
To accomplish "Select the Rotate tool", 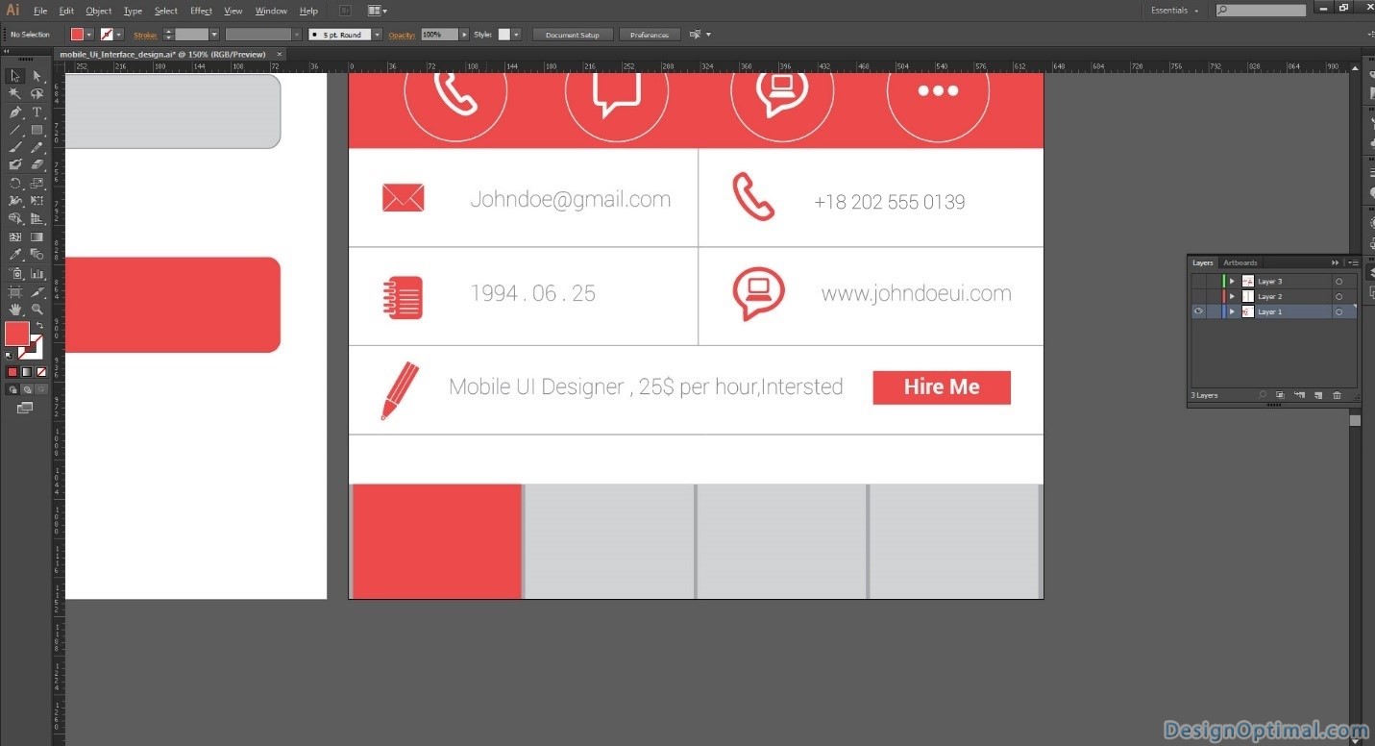I will [x=15, y=183].
